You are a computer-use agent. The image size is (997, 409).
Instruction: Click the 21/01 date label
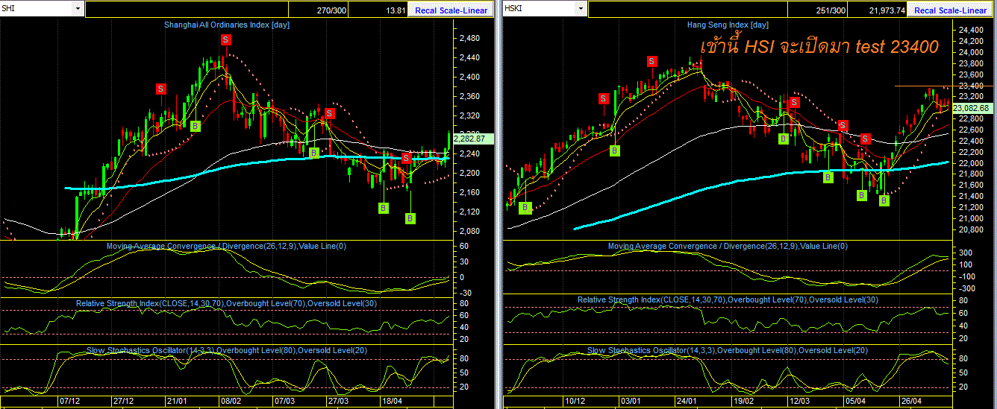(x=177, y=401)
